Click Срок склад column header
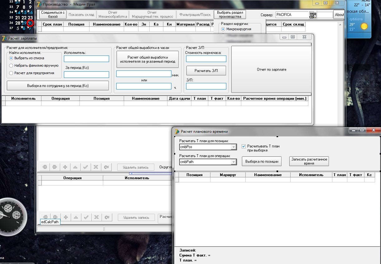Image resolution: width=381 pixels, height=264 pixels. [293, 24]
